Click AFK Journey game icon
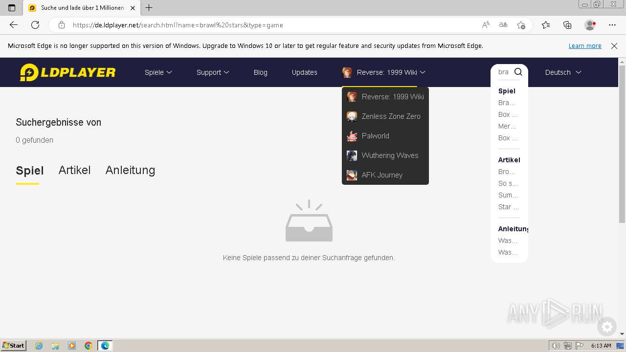626x352 pixels. coord(352,175)
